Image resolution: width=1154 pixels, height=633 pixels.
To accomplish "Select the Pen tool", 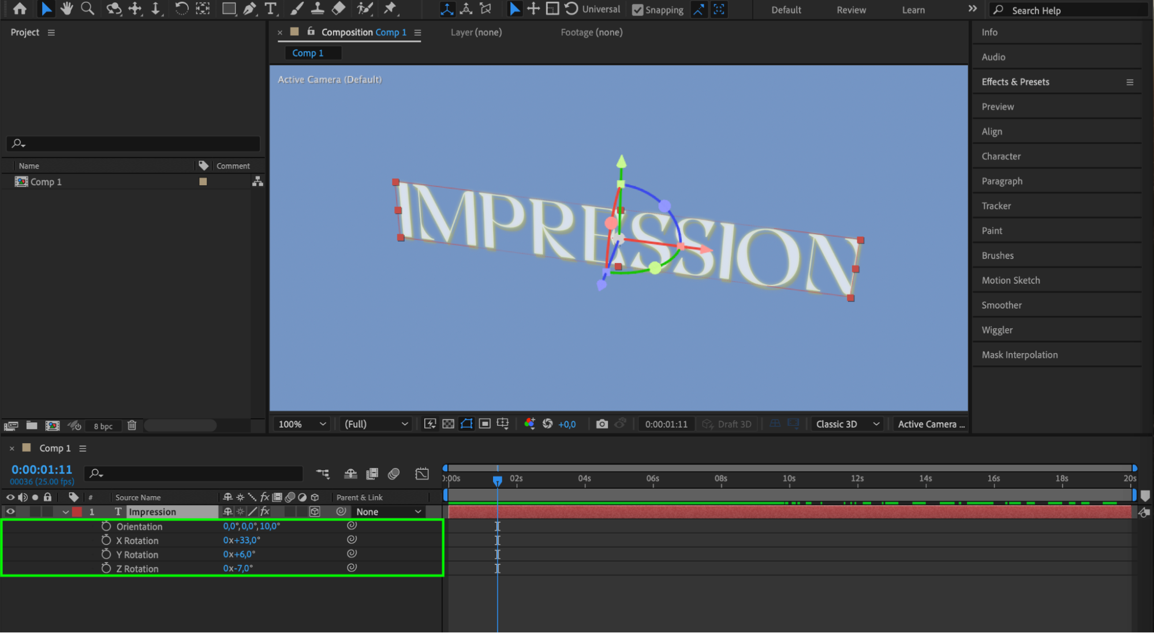I will coord(249,9).
